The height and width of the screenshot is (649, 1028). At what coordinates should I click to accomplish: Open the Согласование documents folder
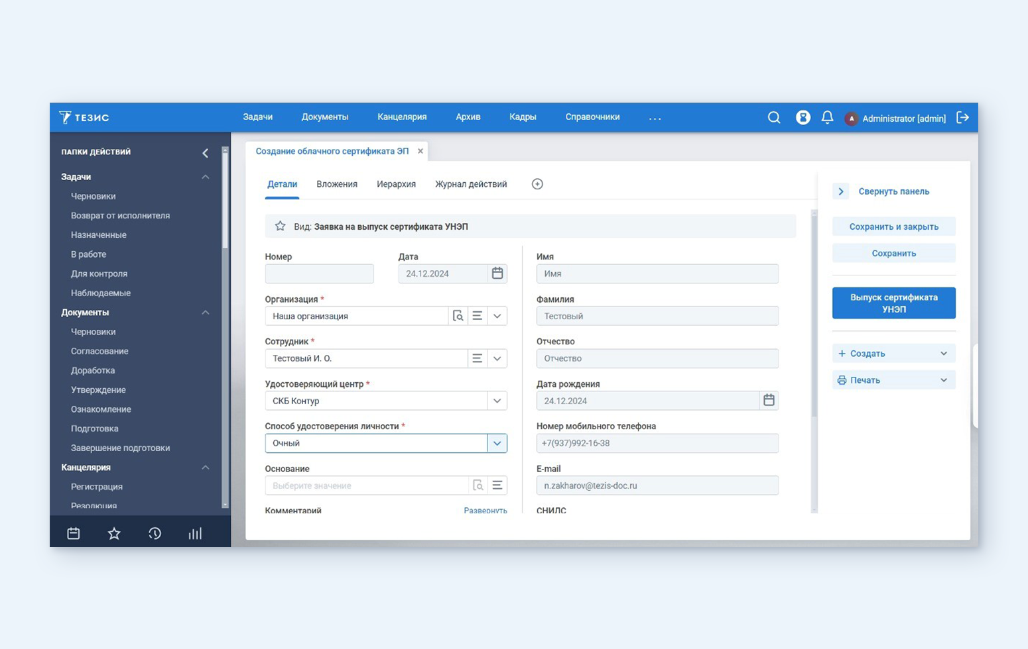click(x=99, y=351)
